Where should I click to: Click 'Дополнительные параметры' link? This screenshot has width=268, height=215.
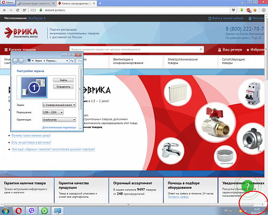(x=59, y=127)
